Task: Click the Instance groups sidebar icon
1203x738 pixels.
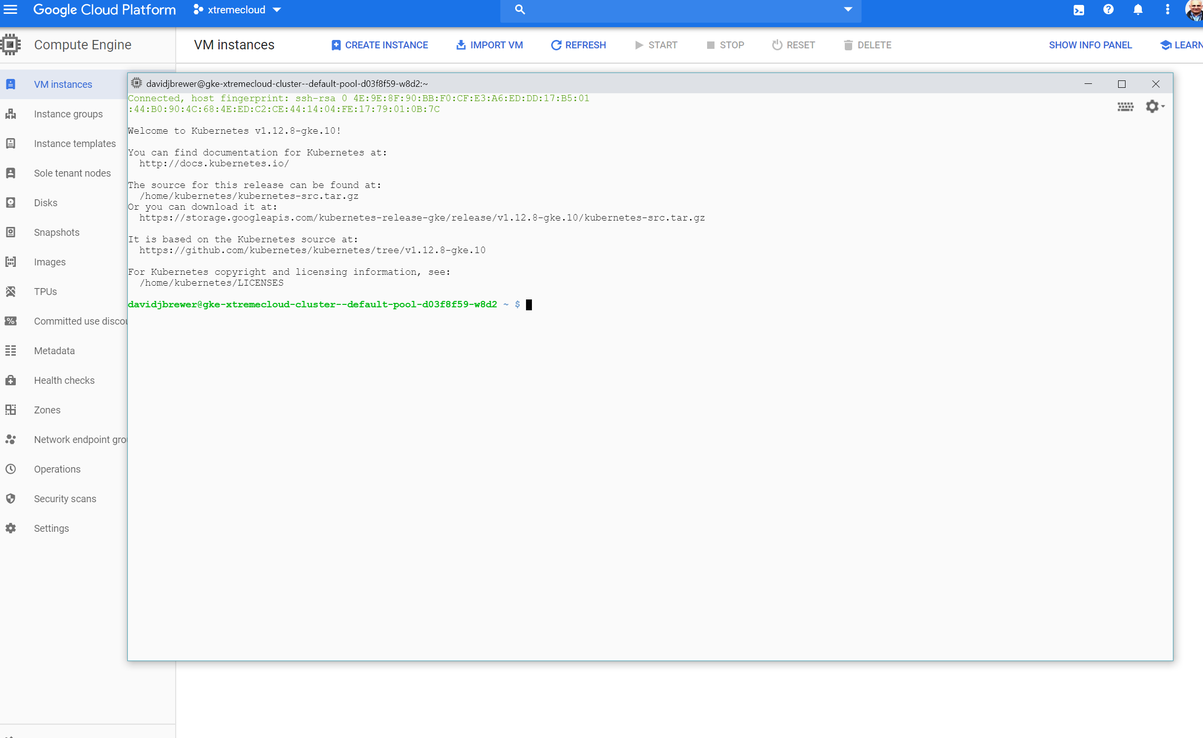Action: click(x=10, y=114)
